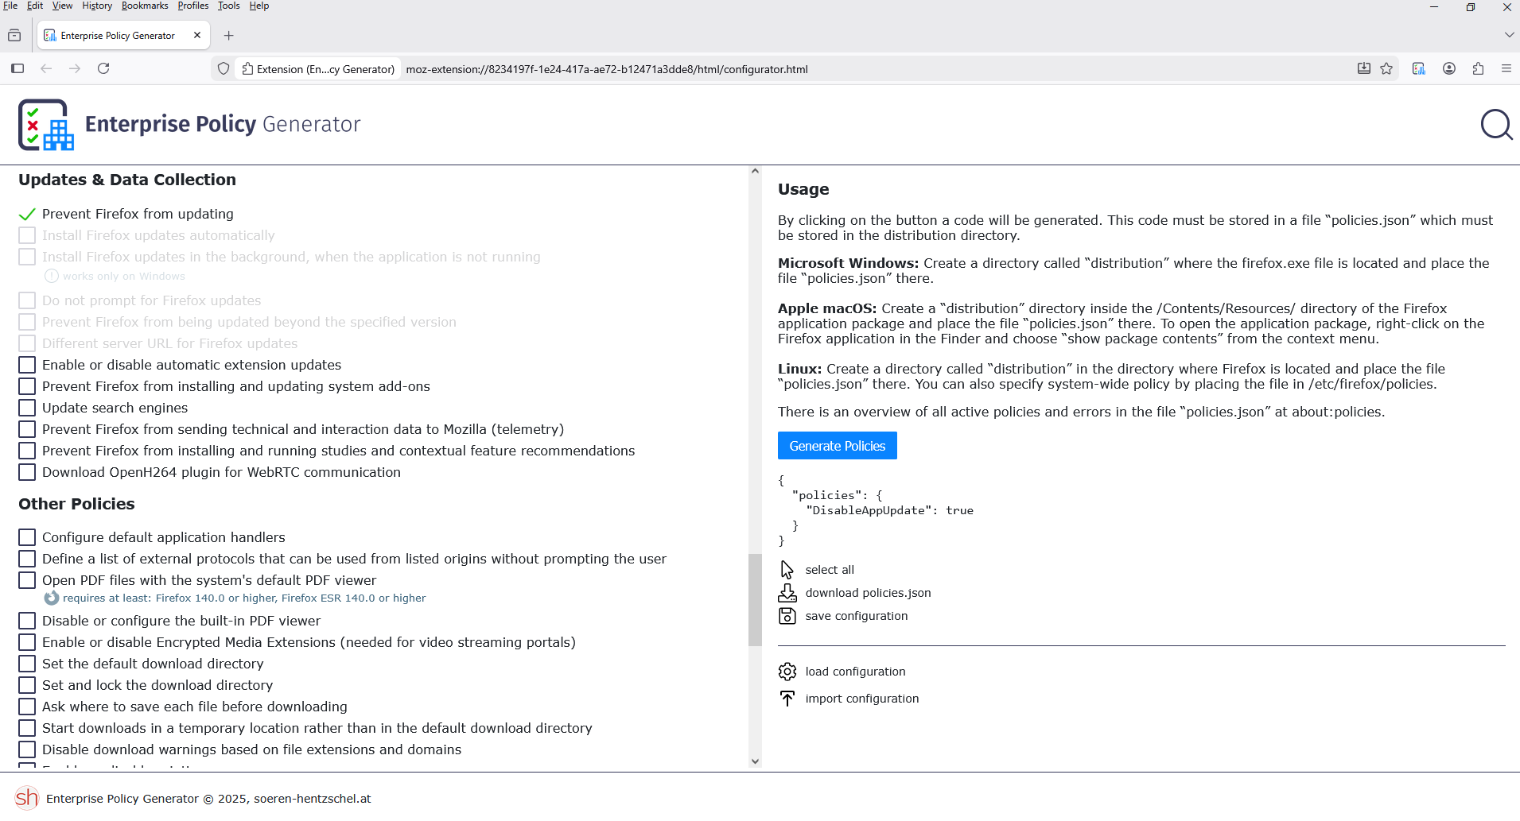Click the load configuration link

[855, 672]
